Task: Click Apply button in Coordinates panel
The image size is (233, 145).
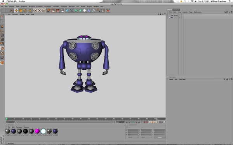Action: click(160, 137)
